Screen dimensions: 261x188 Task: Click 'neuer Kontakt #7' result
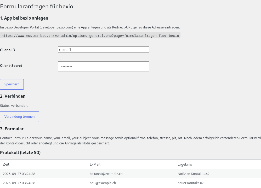191,183
